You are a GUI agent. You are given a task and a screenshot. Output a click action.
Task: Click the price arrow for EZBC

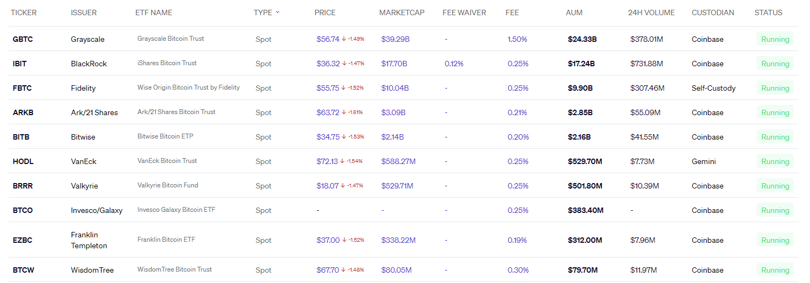coord(344,240)
